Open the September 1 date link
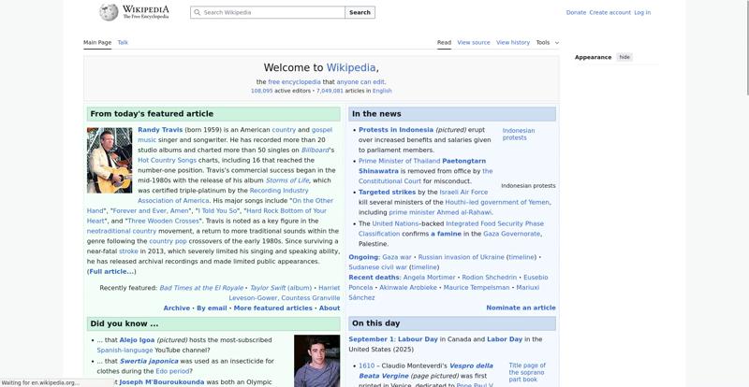The height and width of the screenshot is (387, 749). pyautogui.click(x=371, y=339)
